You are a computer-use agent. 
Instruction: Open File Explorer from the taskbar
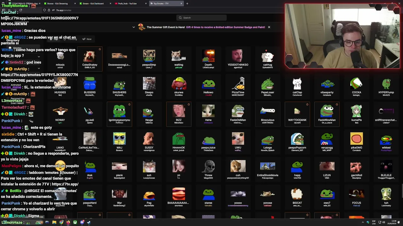click(x=54, y=223)
